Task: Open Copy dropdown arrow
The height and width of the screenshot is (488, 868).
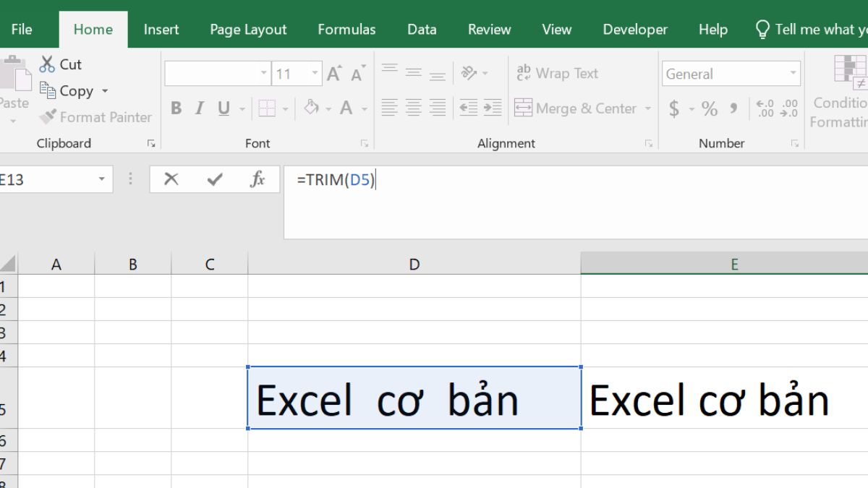Action: click(105, 91)
